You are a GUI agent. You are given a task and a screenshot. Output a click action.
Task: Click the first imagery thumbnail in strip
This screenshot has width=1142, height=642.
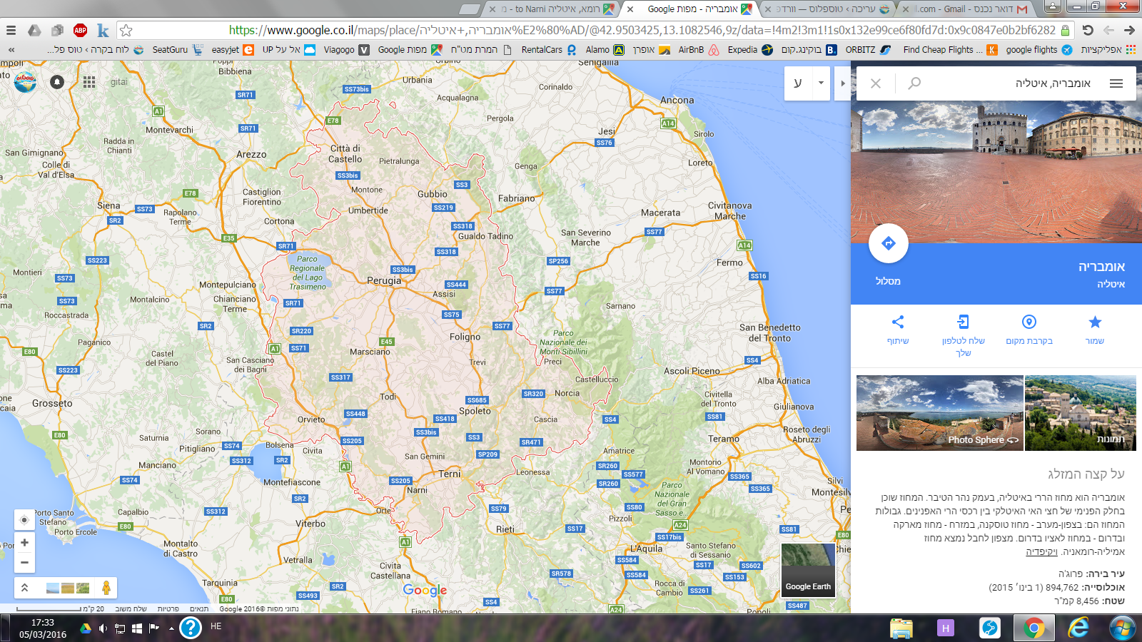tap(52, 588)
